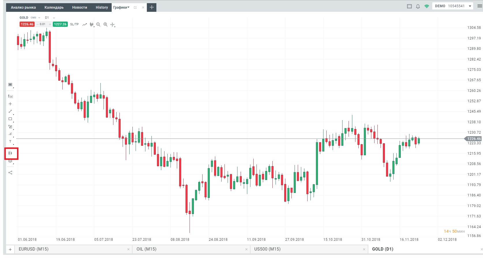Click the 01.06.2018 date axis label
Screen dimensions: 483x275
[27, 240]
